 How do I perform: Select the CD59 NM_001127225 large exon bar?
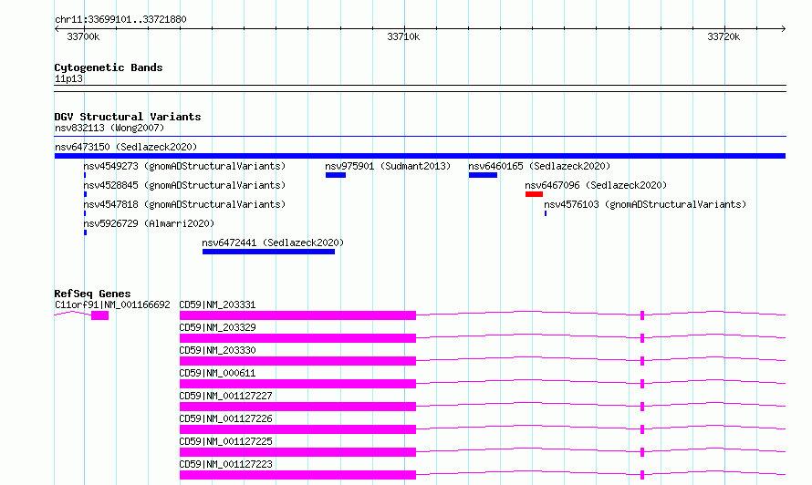297,452
